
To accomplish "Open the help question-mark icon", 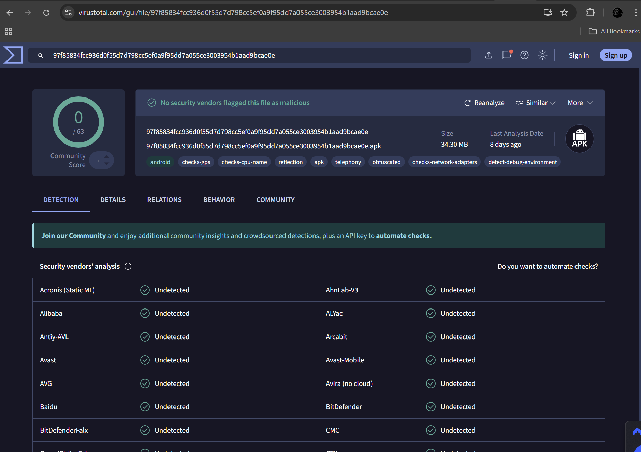I will tap(524, 55).
